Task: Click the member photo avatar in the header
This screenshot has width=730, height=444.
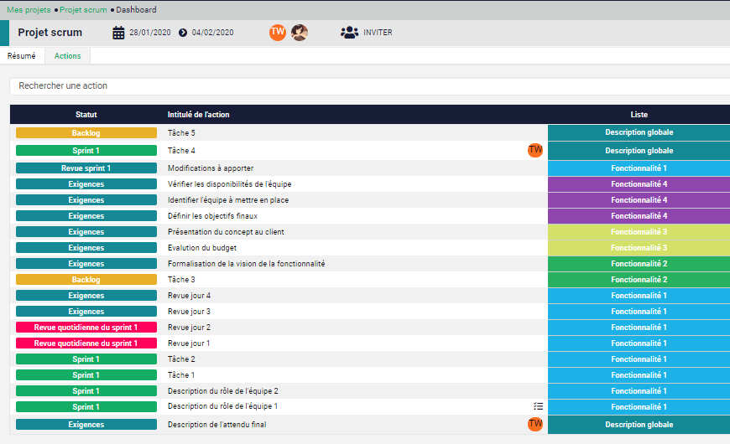Action: click(300, 33)
